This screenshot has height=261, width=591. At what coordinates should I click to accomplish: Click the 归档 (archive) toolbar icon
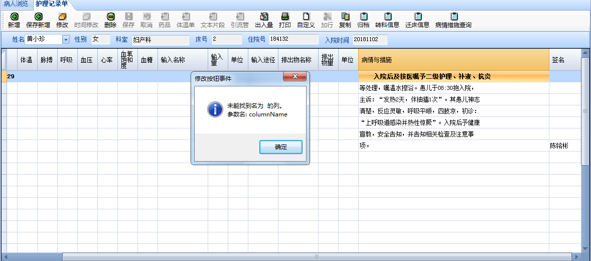pos(363,17)
